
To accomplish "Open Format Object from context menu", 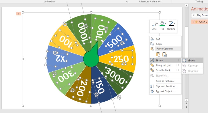I will click(165, 91).
